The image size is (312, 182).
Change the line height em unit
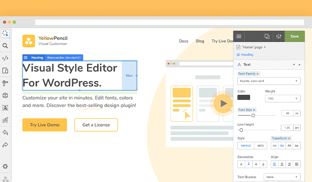click(297, 128)
